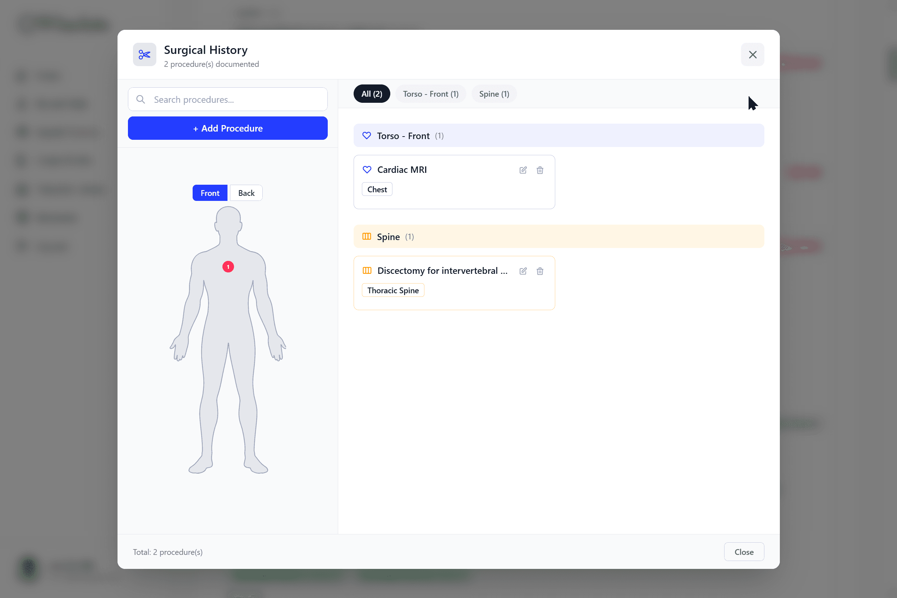Click the spine icon on the Spine header
The image size is (897, 598).
367,236
